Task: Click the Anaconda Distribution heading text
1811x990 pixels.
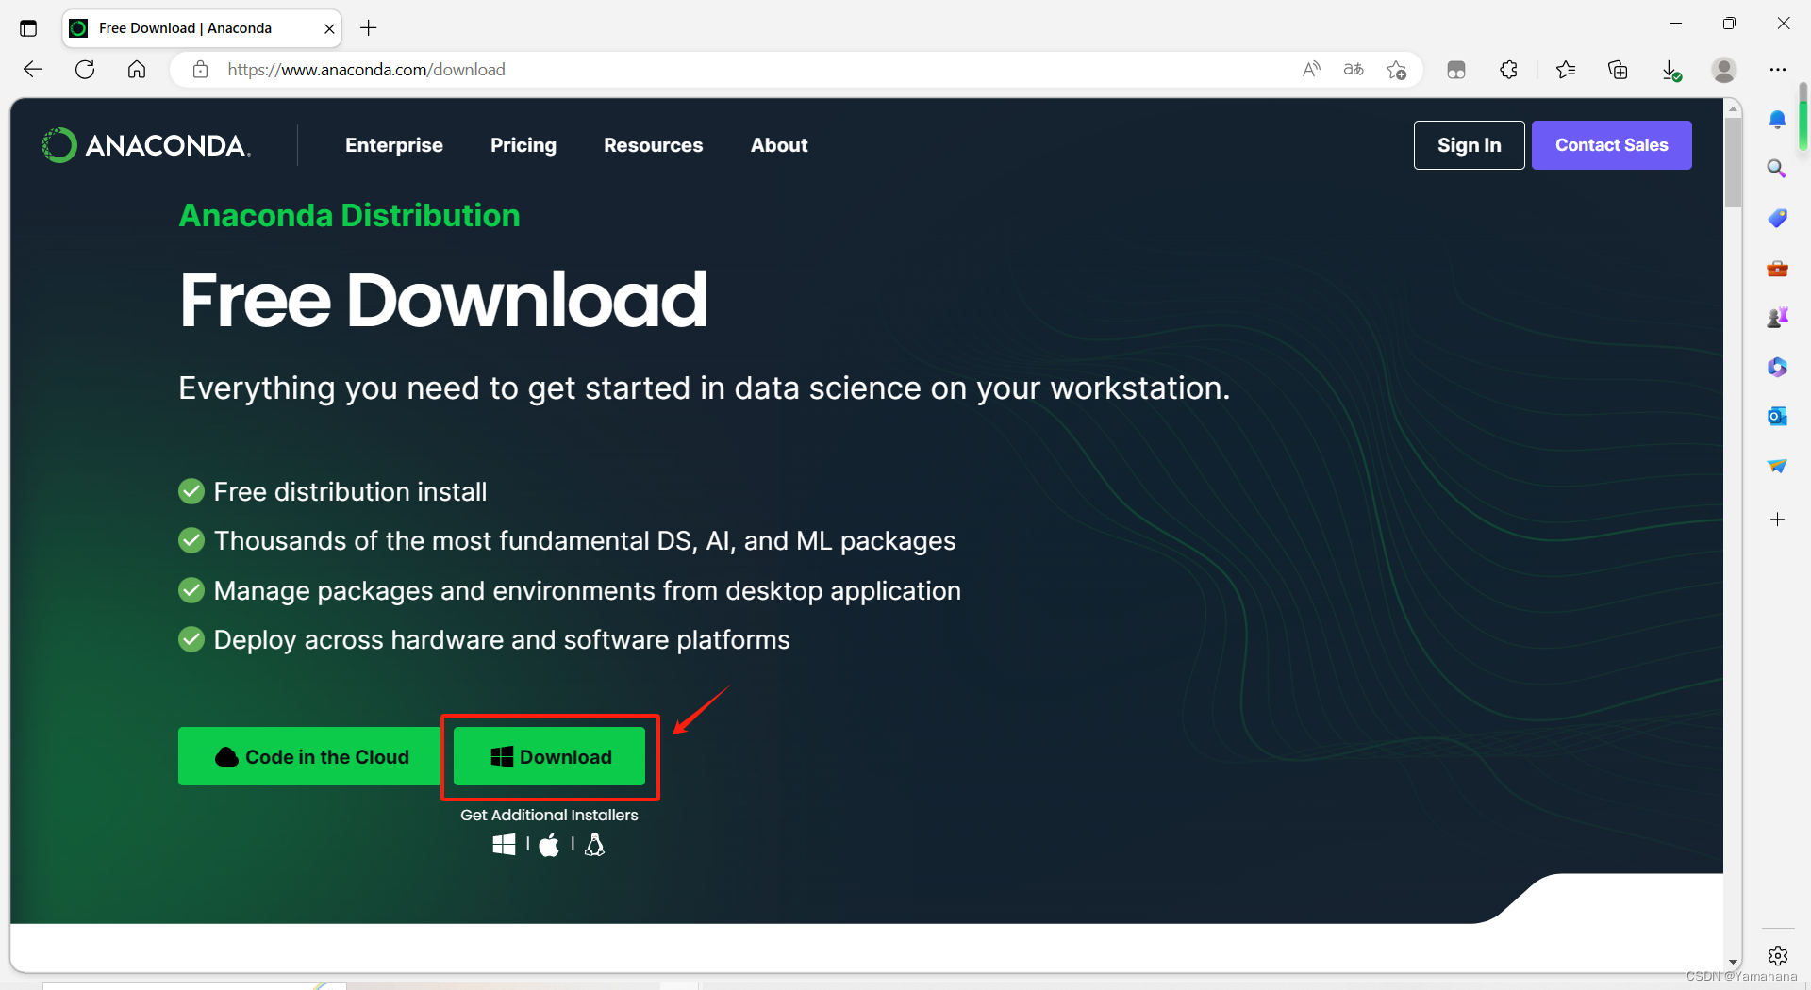Action: [349, 215]
